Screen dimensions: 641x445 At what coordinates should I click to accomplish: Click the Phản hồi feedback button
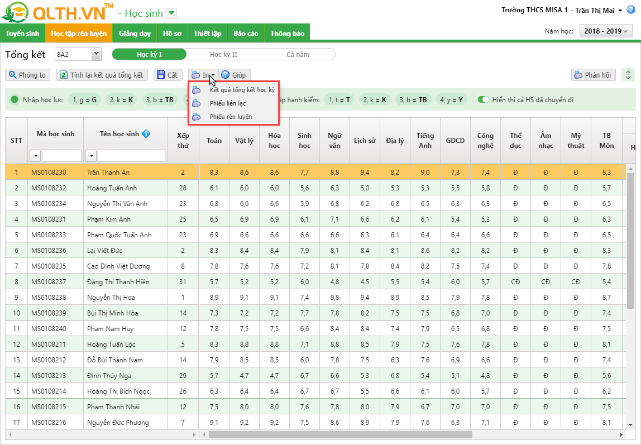point(593,75)
